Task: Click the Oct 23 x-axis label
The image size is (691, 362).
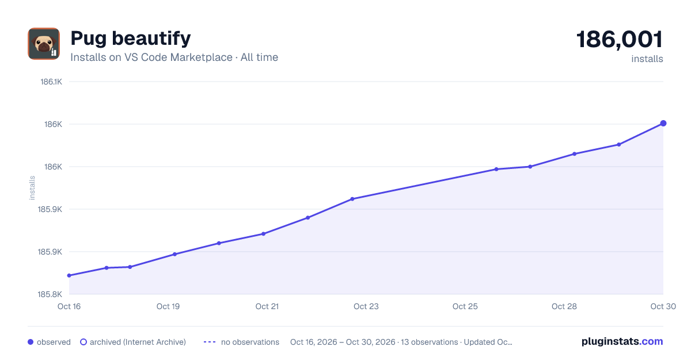Action: (366, 306)
